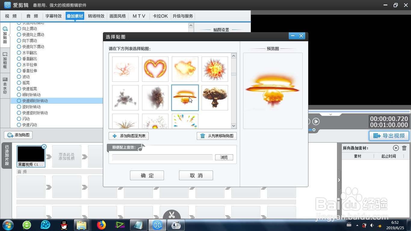Open the 卡拉OK tab
Image resolution: width=411 pixels, height=231 pixels.
coord(160,16)
